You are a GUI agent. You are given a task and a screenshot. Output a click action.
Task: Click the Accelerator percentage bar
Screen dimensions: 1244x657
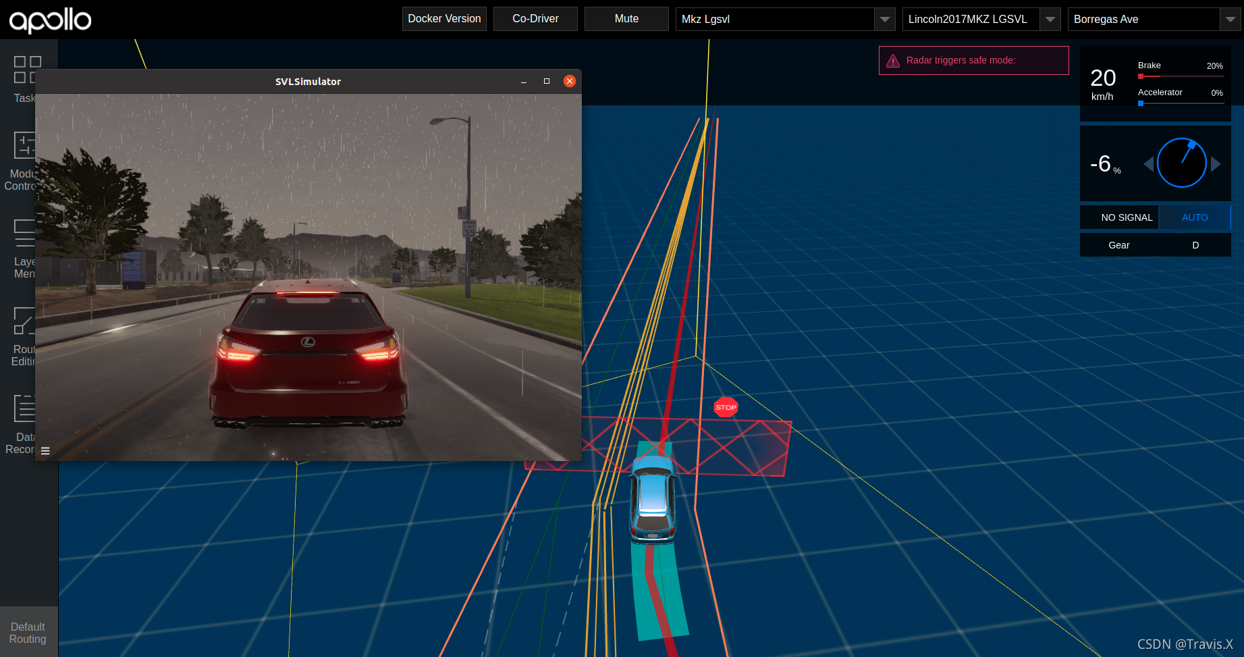tap(1181, 103)
